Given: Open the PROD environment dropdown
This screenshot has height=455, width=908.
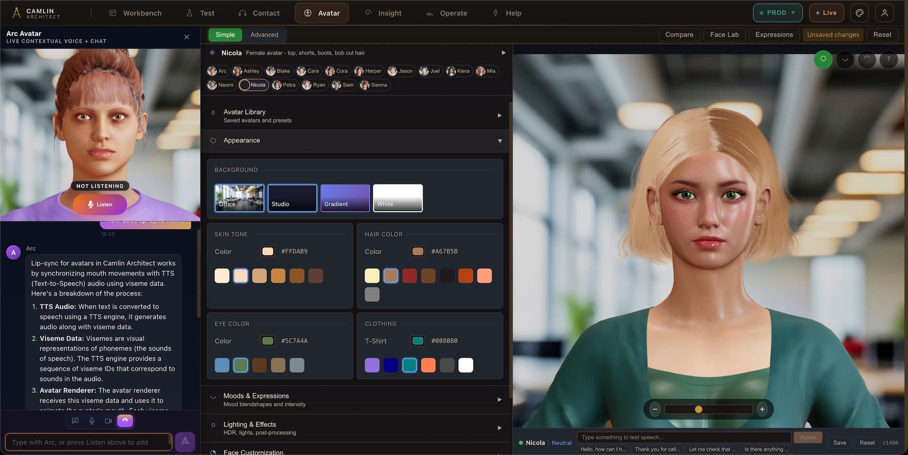Looking at the screenshot, I should (x=777, y=12).
